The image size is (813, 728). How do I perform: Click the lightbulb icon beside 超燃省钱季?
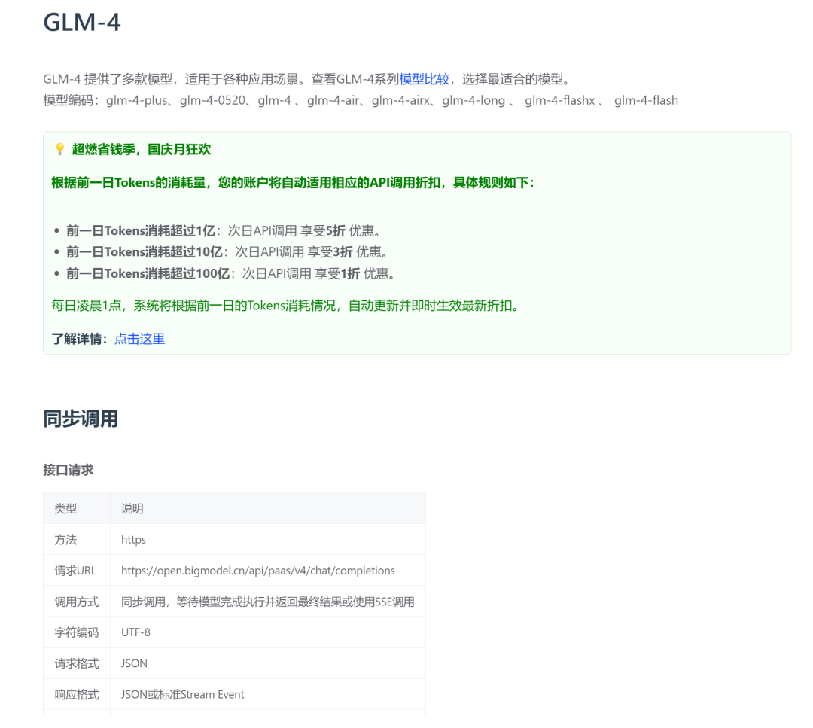(x=59, y=149)
